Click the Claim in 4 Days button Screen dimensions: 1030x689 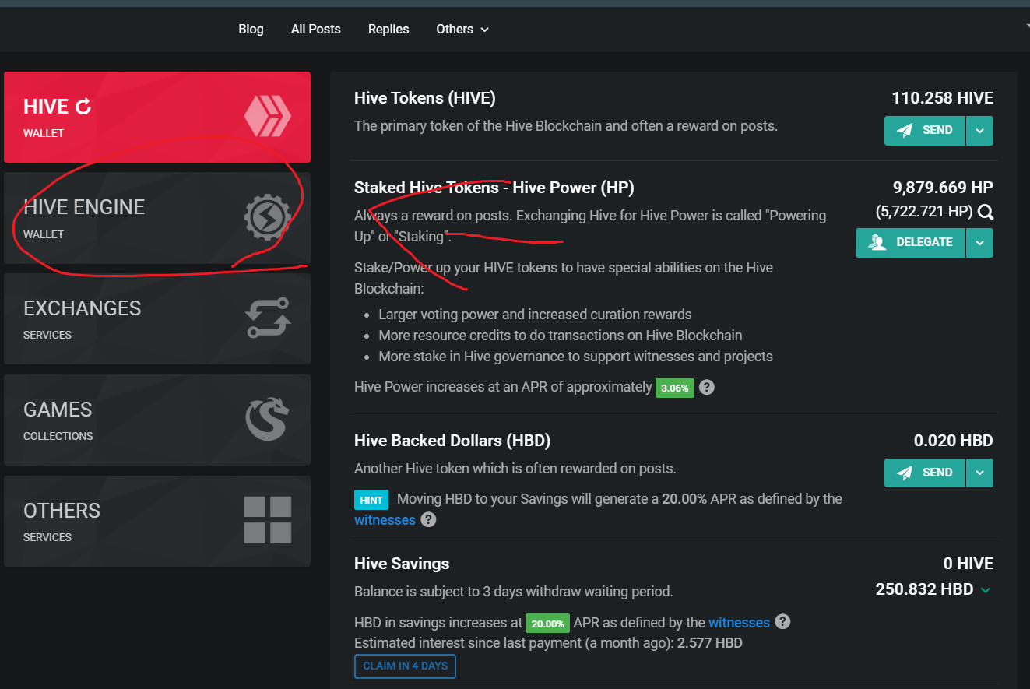(x=405, y=666)
